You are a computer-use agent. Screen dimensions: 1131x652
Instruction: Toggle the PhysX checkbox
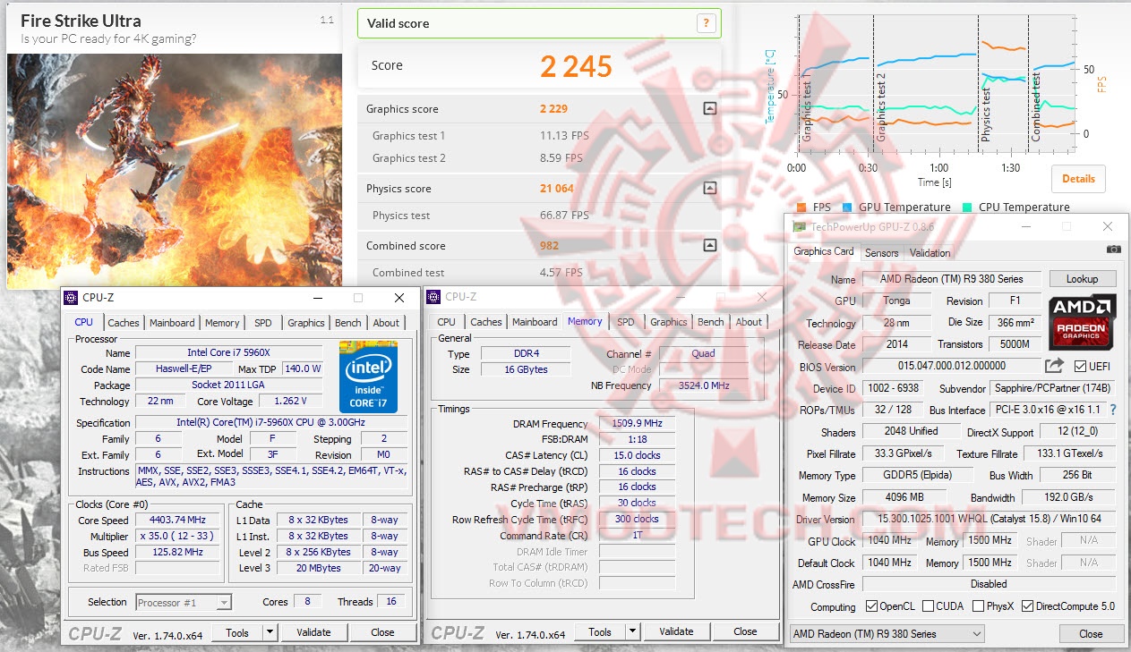(x=978, y=606)
